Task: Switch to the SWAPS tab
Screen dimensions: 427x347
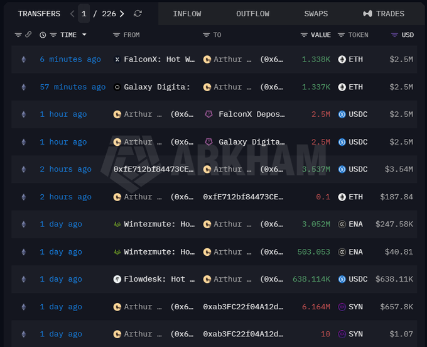Action: coord(316,14)
